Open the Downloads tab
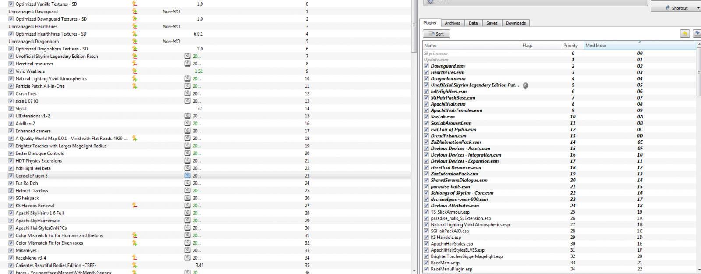This screenshot has height=274, width=701. 516,23
